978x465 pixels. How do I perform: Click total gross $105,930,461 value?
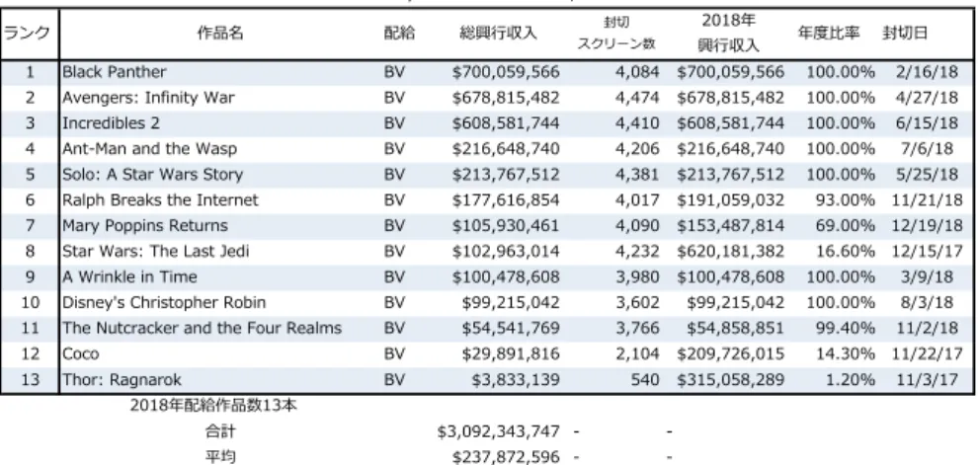click(506, 226)
